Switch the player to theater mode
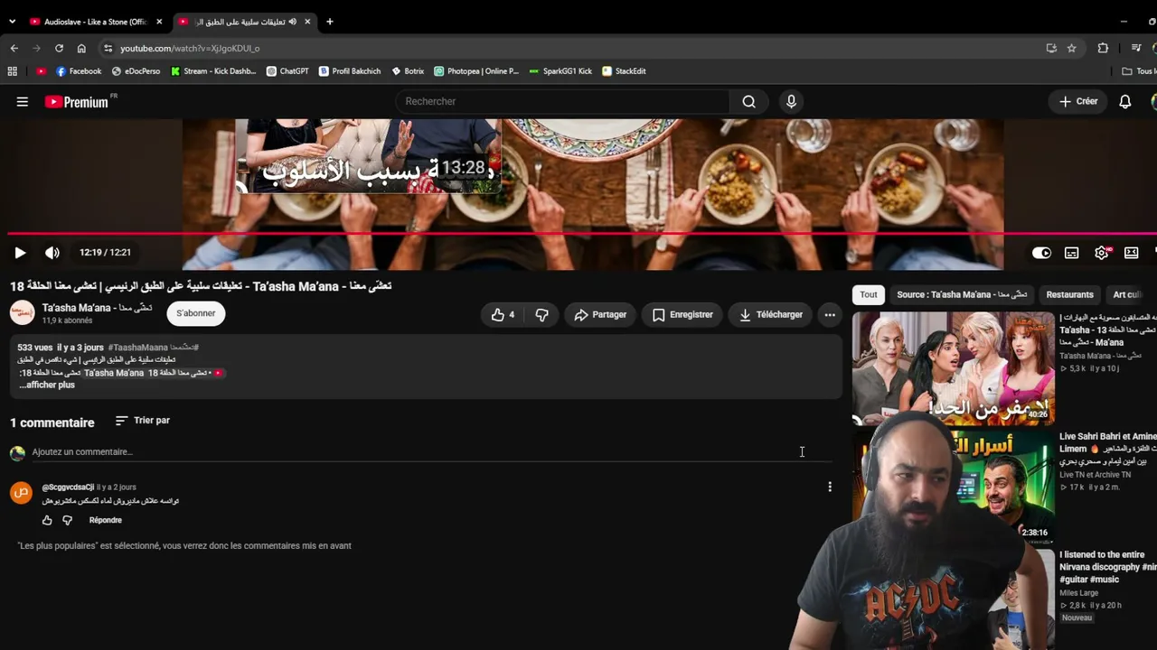Screen dimensions: 1157x650 (x=1131, y=253)
